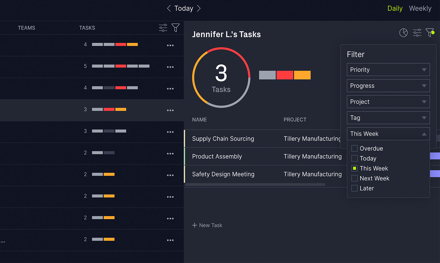This screenshot has width=440, height=263.
Task: Select the Daily view tab
Action: coord(395,8)
